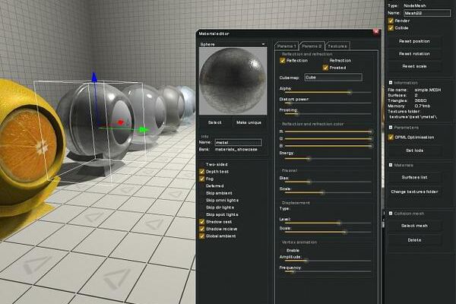Image resolution: width=456 pixels, height=304 pixels.
Task: Enable Skip omni lights option
Action: coord(202,201)
